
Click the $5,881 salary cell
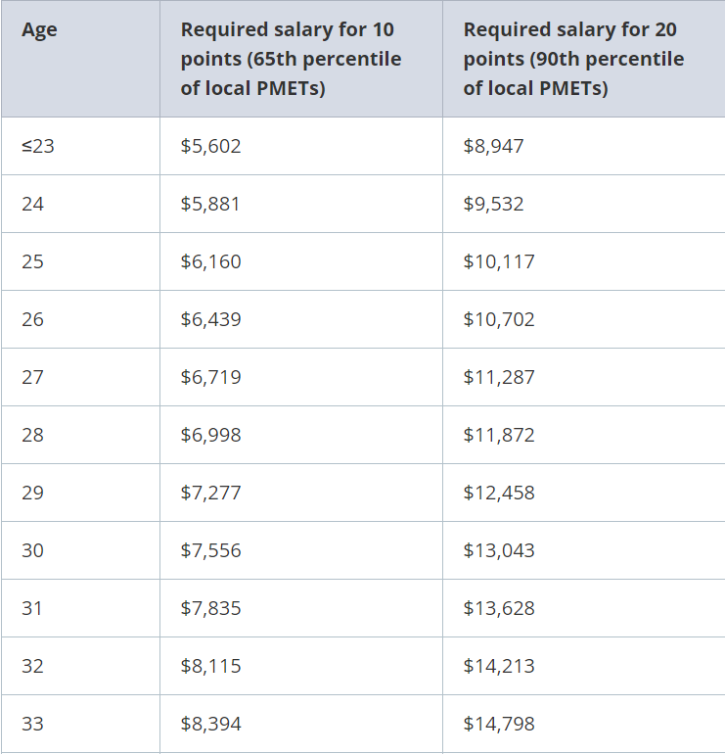point(301,204)
